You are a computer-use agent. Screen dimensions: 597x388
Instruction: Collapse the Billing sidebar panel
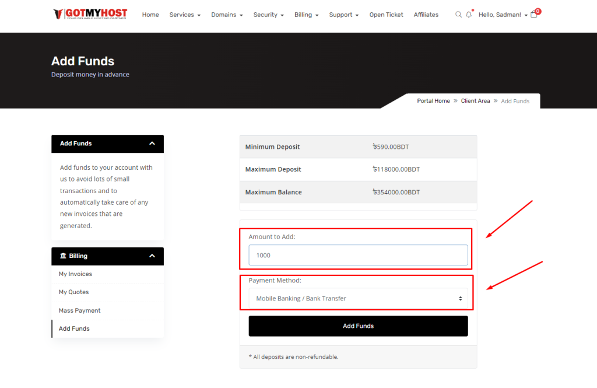(x=152, y=256)
